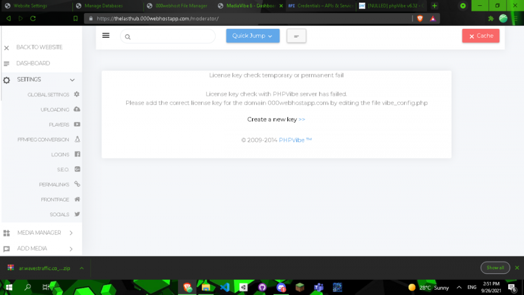Open GitHub Desktop from the taskbar

click(x=262, y=287)
